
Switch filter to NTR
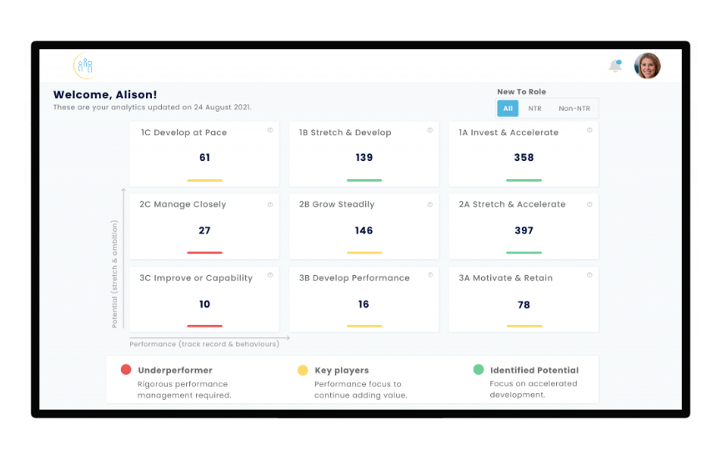[x=534, y=108]
